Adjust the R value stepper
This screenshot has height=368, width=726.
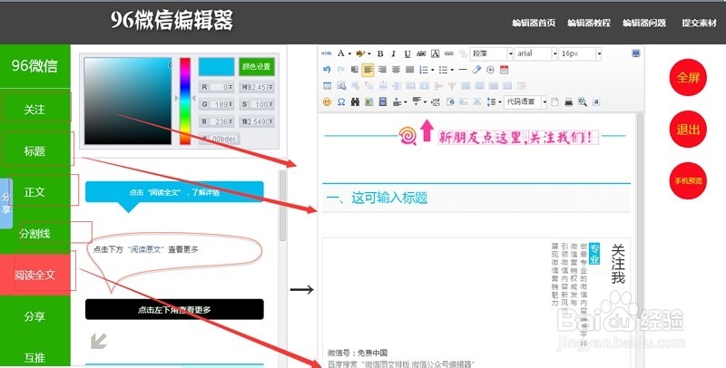pos(231,87)
